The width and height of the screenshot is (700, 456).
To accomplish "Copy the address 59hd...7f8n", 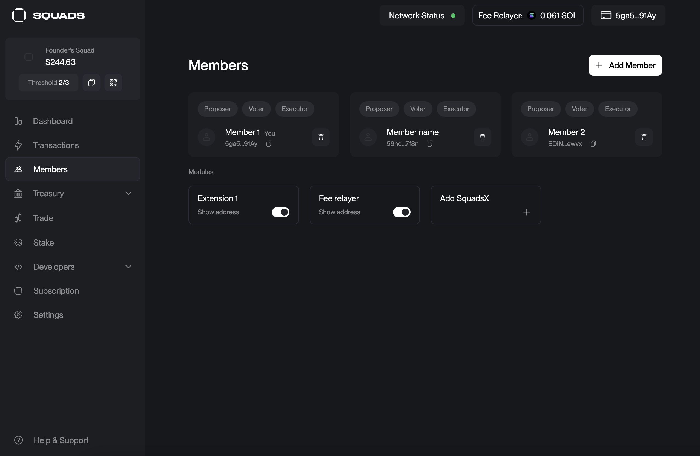I will pos(429,144).
